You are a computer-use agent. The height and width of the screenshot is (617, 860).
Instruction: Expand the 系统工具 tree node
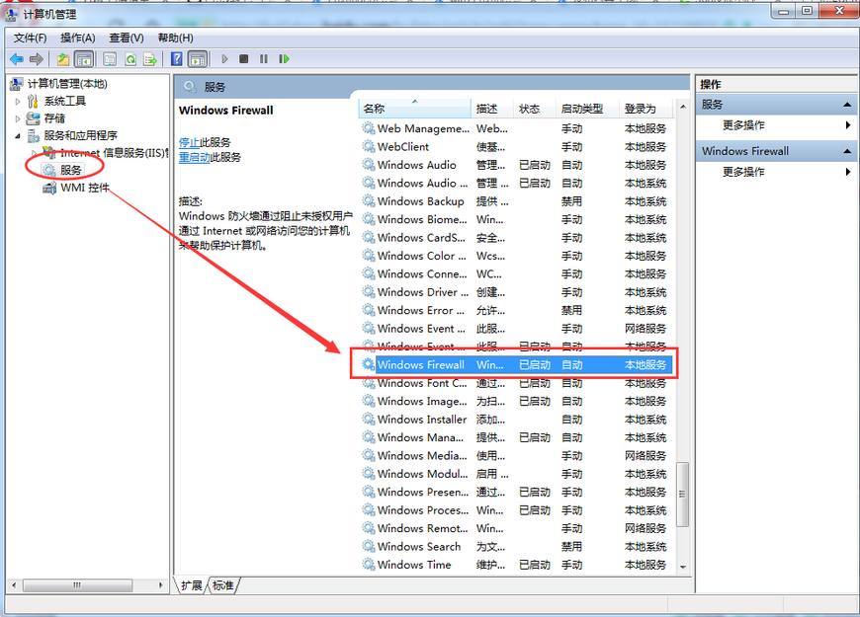click(18, 102)
